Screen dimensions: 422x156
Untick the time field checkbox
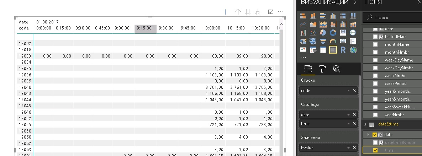click(375, 150)
